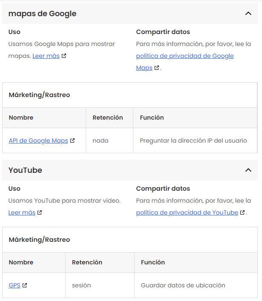Click the 'YouTube' section title
This screenshot has height=301, width=262.
click(26, 170)
